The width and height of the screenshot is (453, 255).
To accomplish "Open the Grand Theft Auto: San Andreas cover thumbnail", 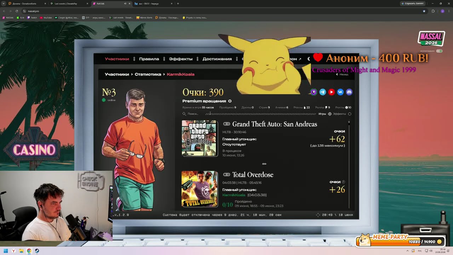I will click(x=200, y=138).
